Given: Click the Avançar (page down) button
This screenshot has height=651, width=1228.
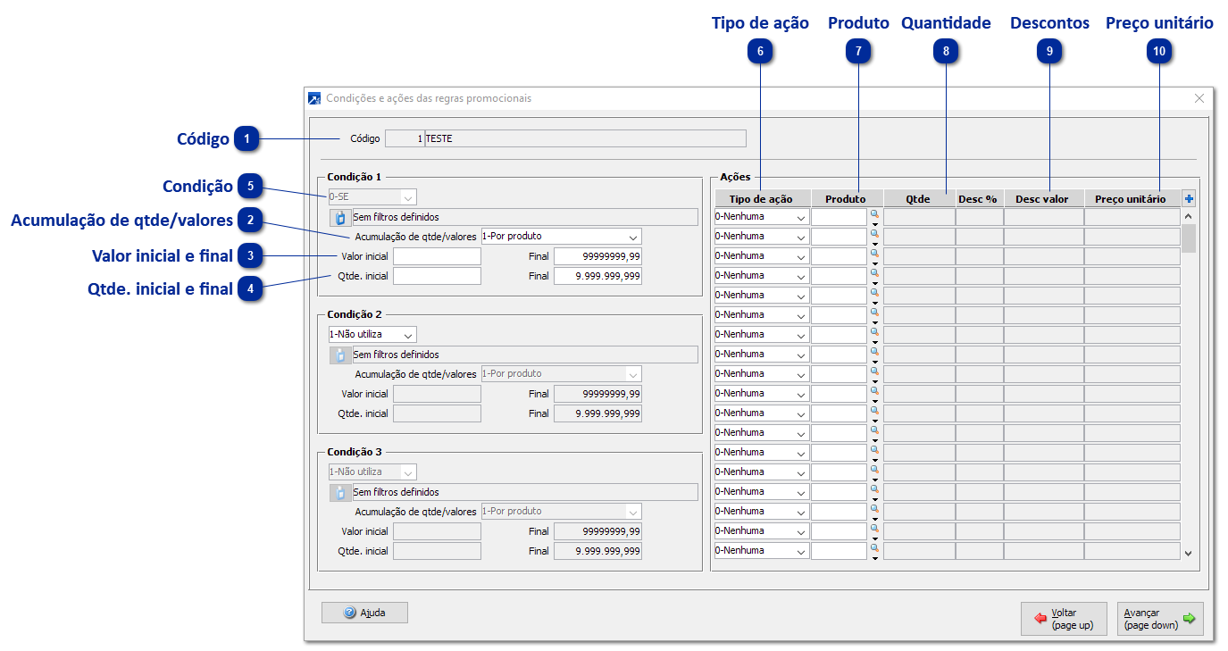Looking at the screenshot, I should pyautogui.click(x=1159, y=619).
